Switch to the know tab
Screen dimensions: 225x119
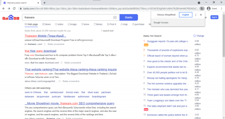point(85,24)
